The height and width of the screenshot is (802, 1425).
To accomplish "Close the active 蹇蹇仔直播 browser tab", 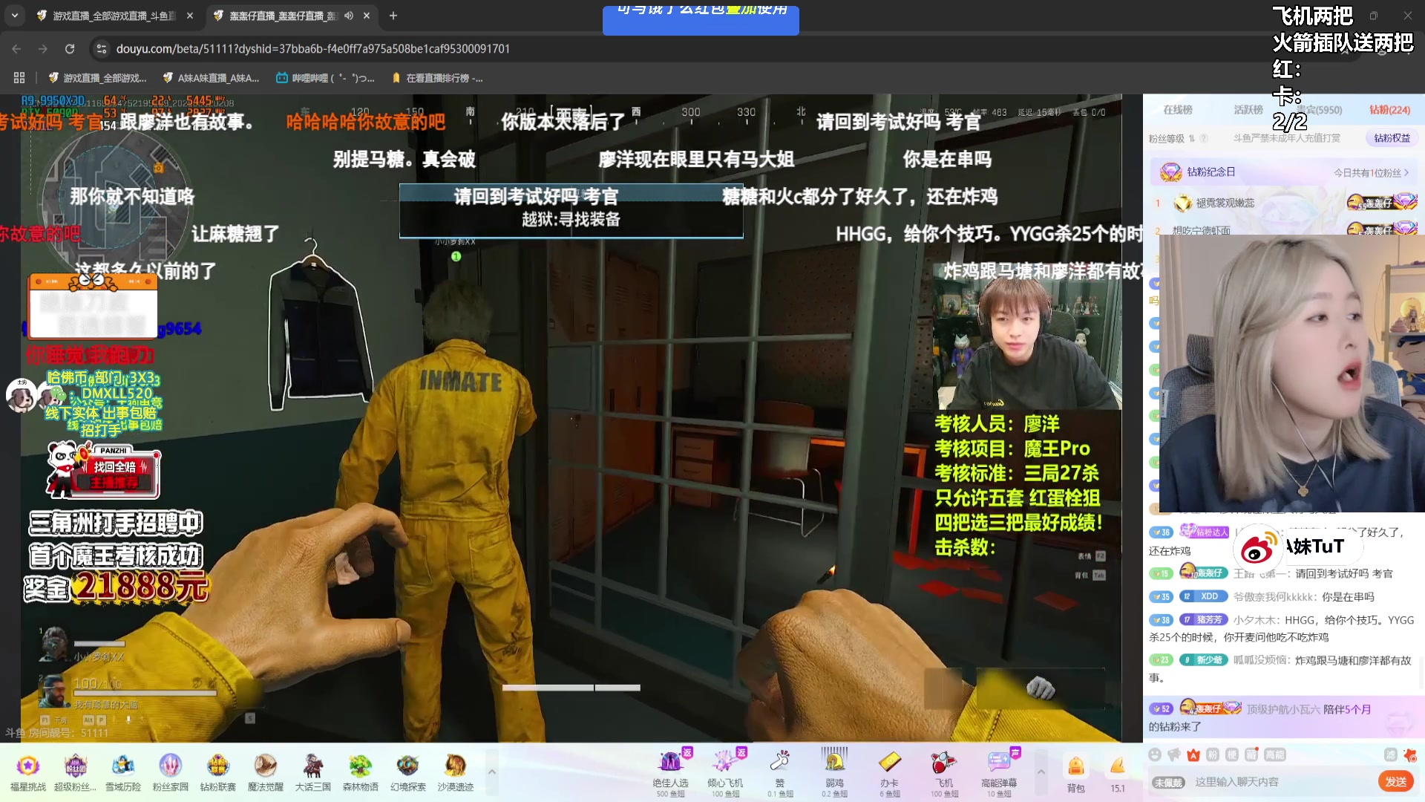I will (367, 16).
